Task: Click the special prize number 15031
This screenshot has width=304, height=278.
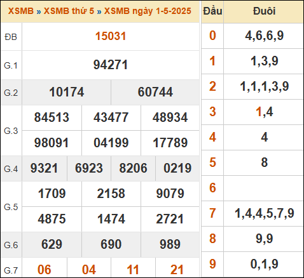Action: point(111,36)
